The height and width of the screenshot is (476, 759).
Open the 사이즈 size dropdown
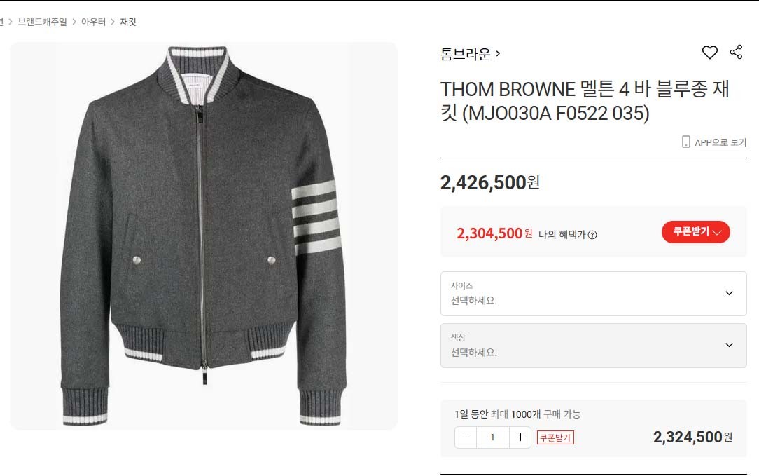coord(594,294)
